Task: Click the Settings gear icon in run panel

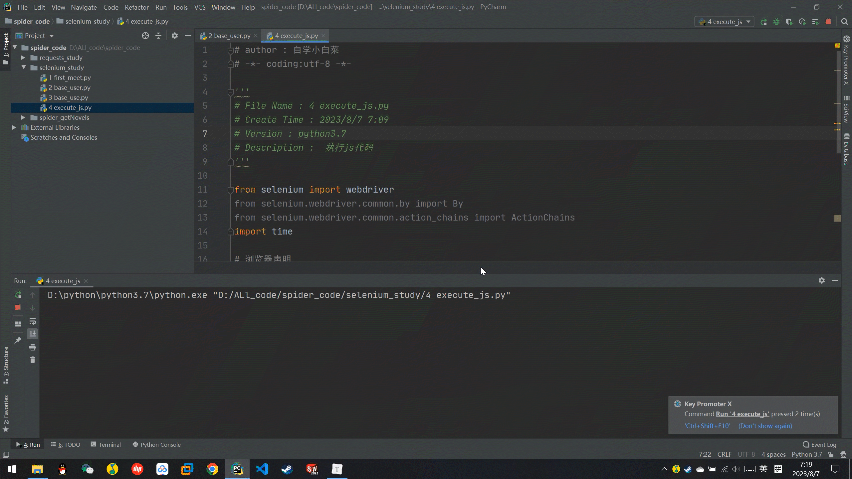Action: click(822, 280)
